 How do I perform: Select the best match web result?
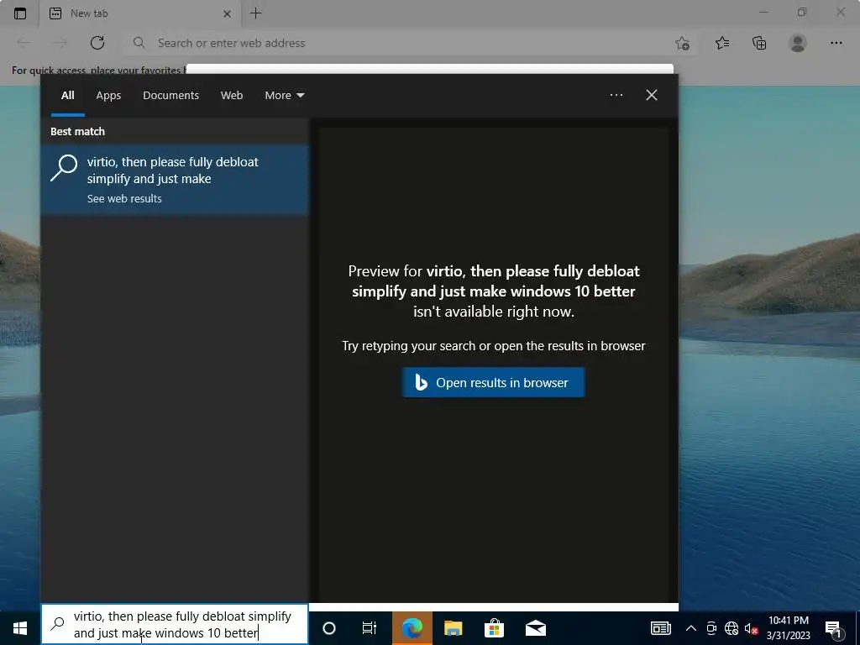pyautogui.click(x=175, y=180)
